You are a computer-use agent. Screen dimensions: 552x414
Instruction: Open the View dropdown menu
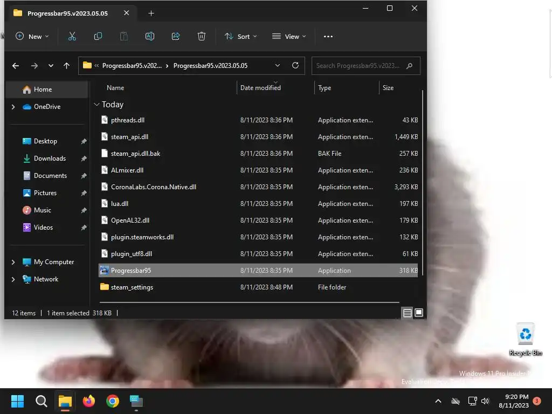[x=289, y=36]
